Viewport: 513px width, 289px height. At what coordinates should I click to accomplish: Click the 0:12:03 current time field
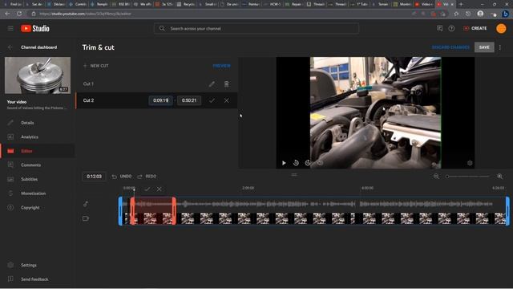pos(94,177)
